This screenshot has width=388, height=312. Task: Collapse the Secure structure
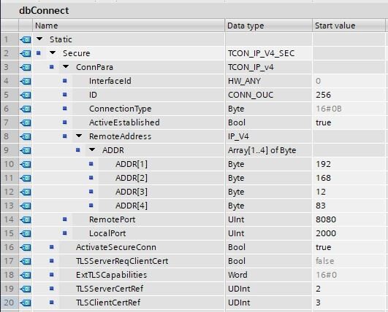53,52
